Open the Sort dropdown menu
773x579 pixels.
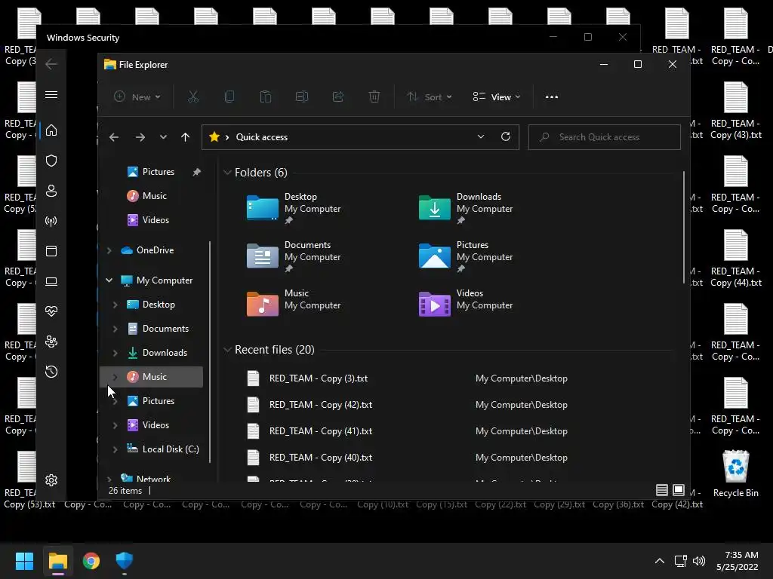430,97
